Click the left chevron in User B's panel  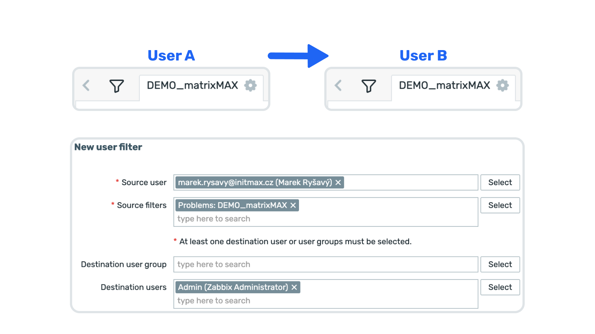click(338, 86)
